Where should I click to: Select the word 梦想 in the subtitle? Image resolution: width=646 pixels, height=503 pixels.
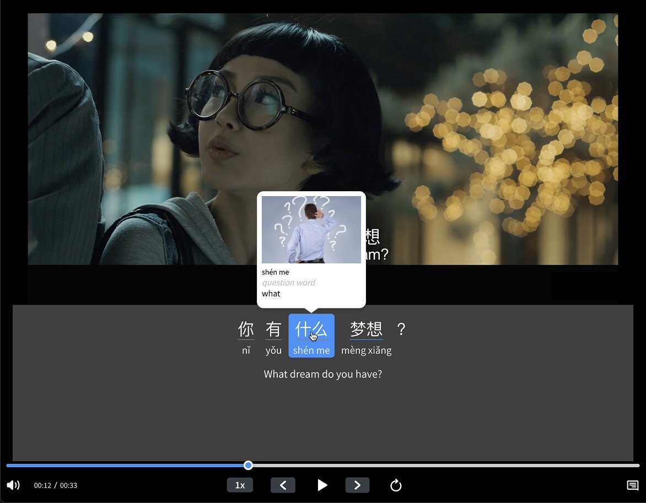tap(365, 329)
